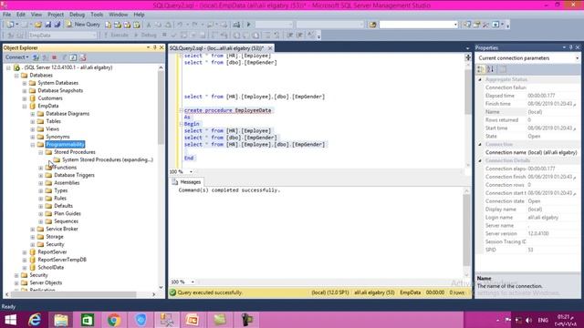Open PowerPoint from taskbar

[x=193, y=320]
